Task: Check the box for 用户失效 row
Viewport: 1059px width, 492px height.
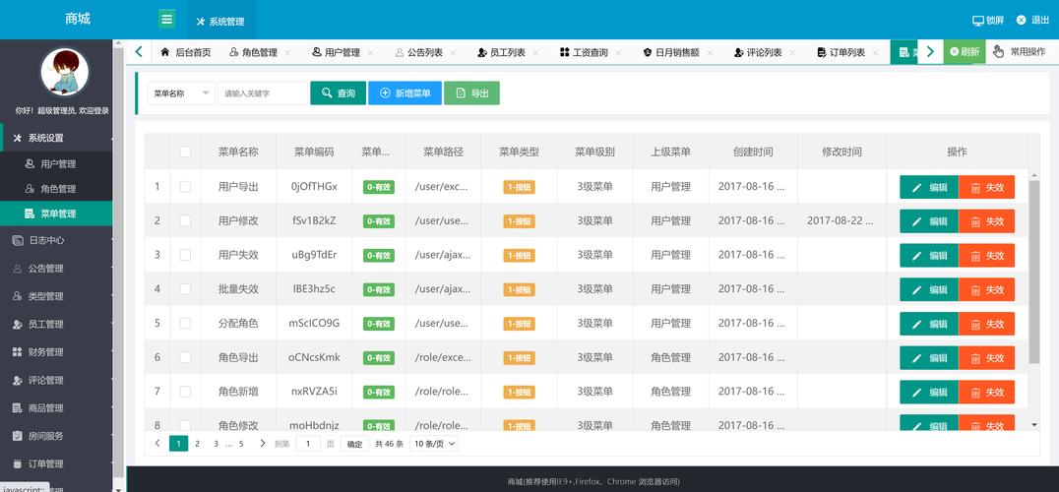Action: tap(185, 255)
